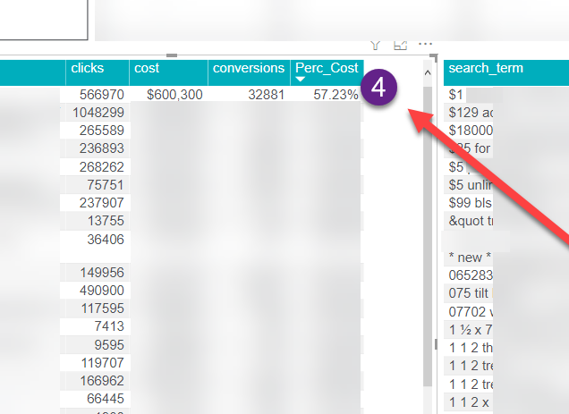This screenshot has height=414, width=569.
Task: Open the More options ellipsis menu
Action: point(425,44)
